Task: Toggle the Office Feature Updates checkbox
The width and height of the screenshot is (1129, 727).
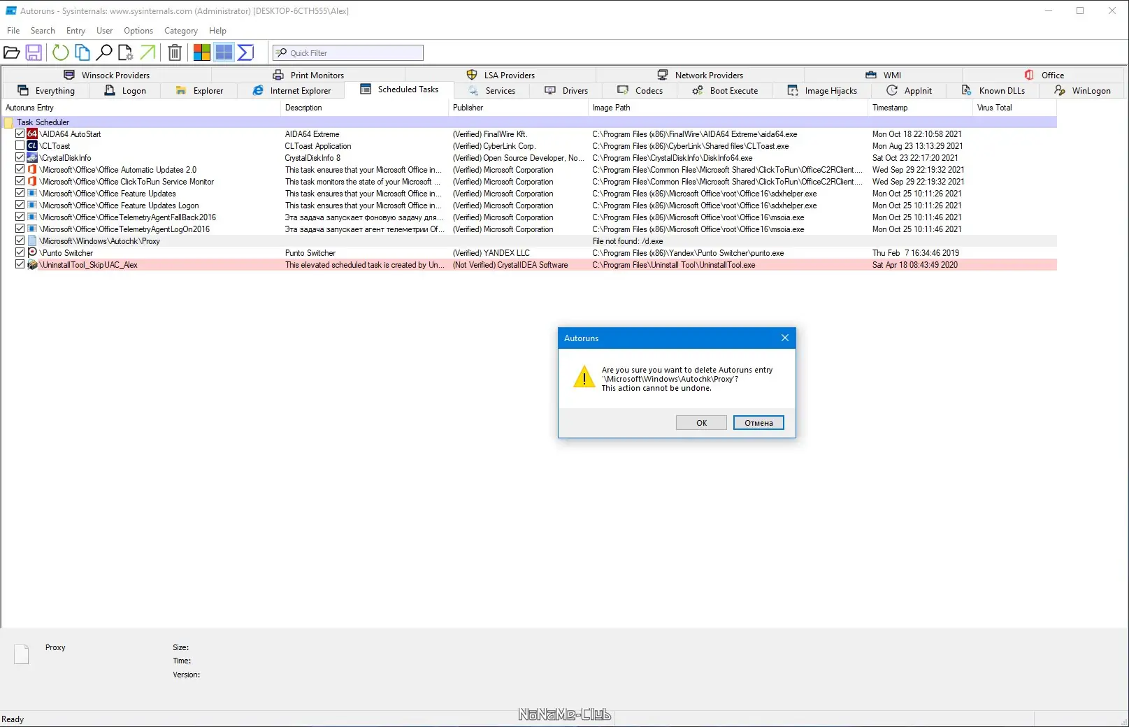Action: (20, 193)
